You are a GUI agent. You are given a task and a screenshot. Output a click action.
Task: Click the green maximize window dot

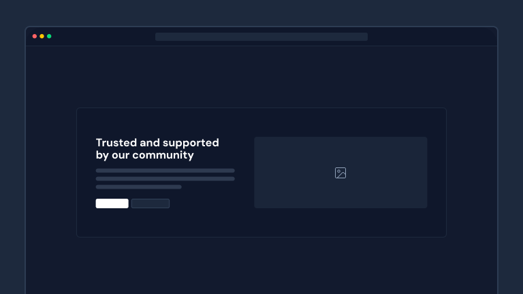pos(49,36)
